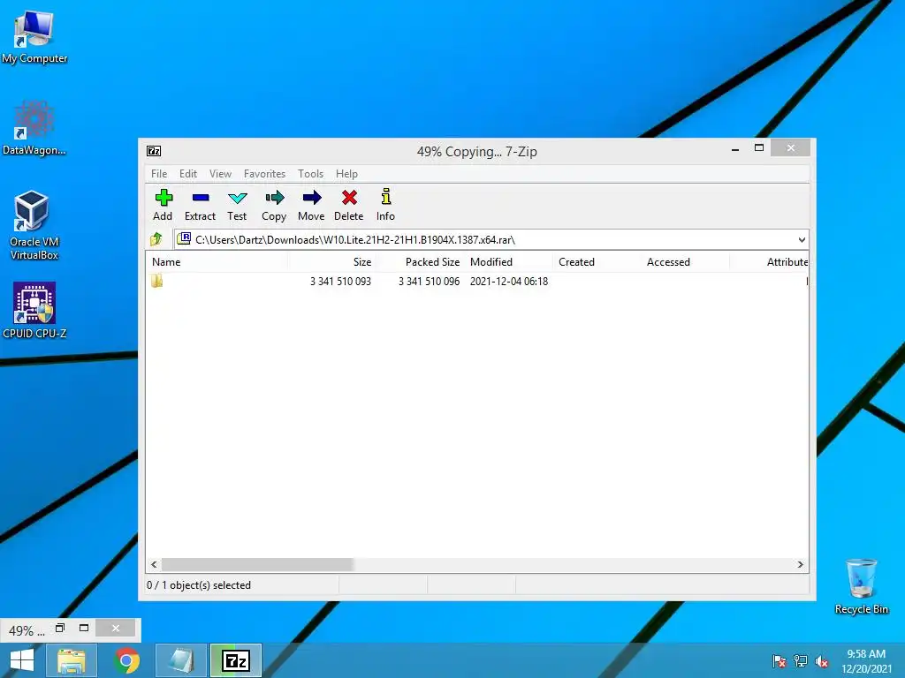
Task: Close the minimized 49% progress window
Action: tap(116, 628)
